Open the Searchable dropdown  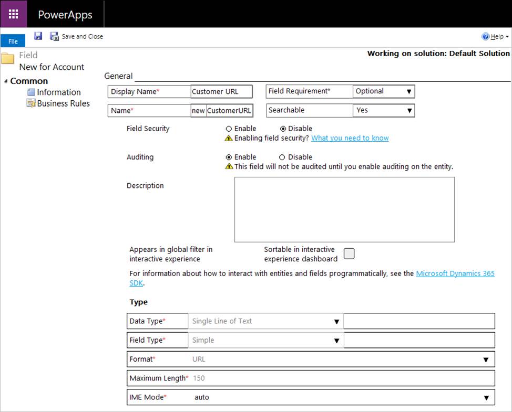tap(384, 110)
